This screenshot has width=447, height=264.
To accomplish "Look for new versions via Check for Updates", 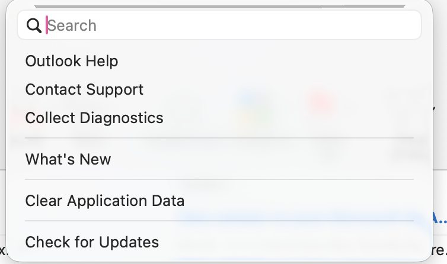I will point(92,242).
